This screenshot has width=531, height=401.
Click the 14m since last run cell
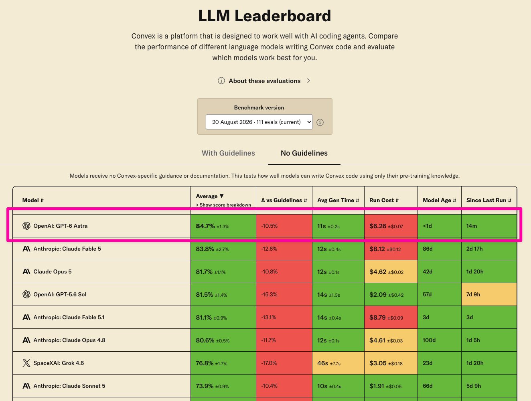489,226
